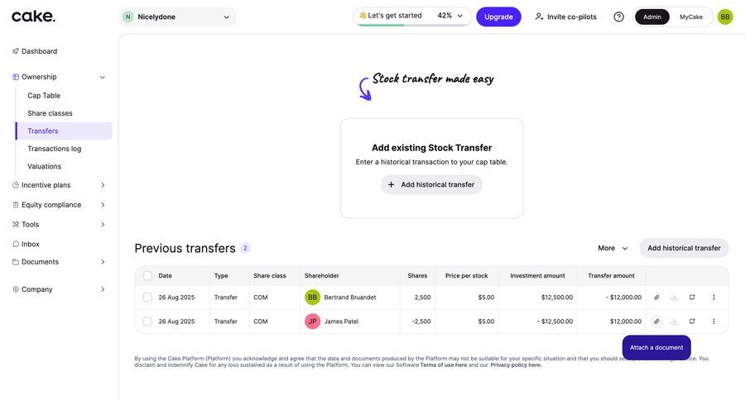
Task: Click the help question mark icon
Action: click(x=618, y=17)
